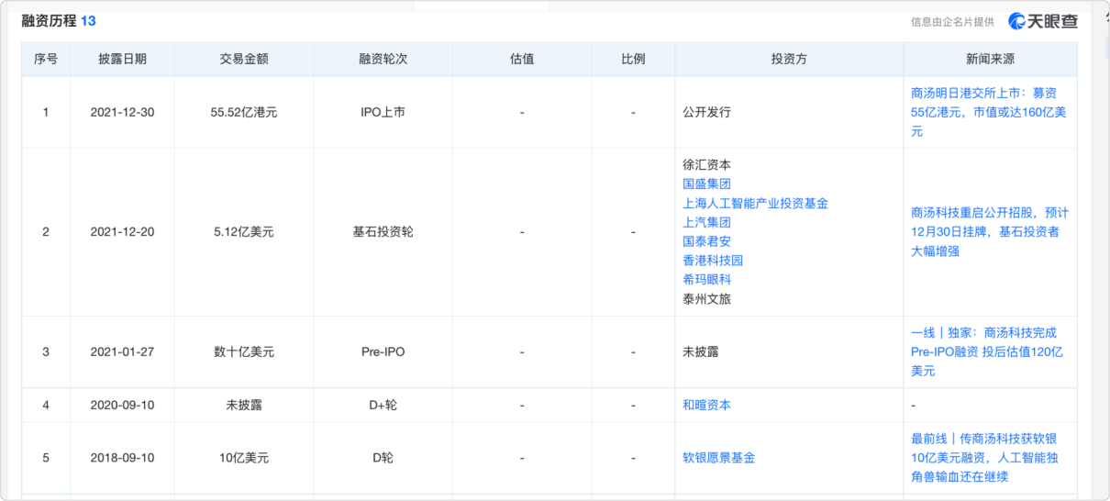This screenshot has height=501, width=1110.
Task: Select the date cell 2021-12-30
Action: (x=122, y=112)
